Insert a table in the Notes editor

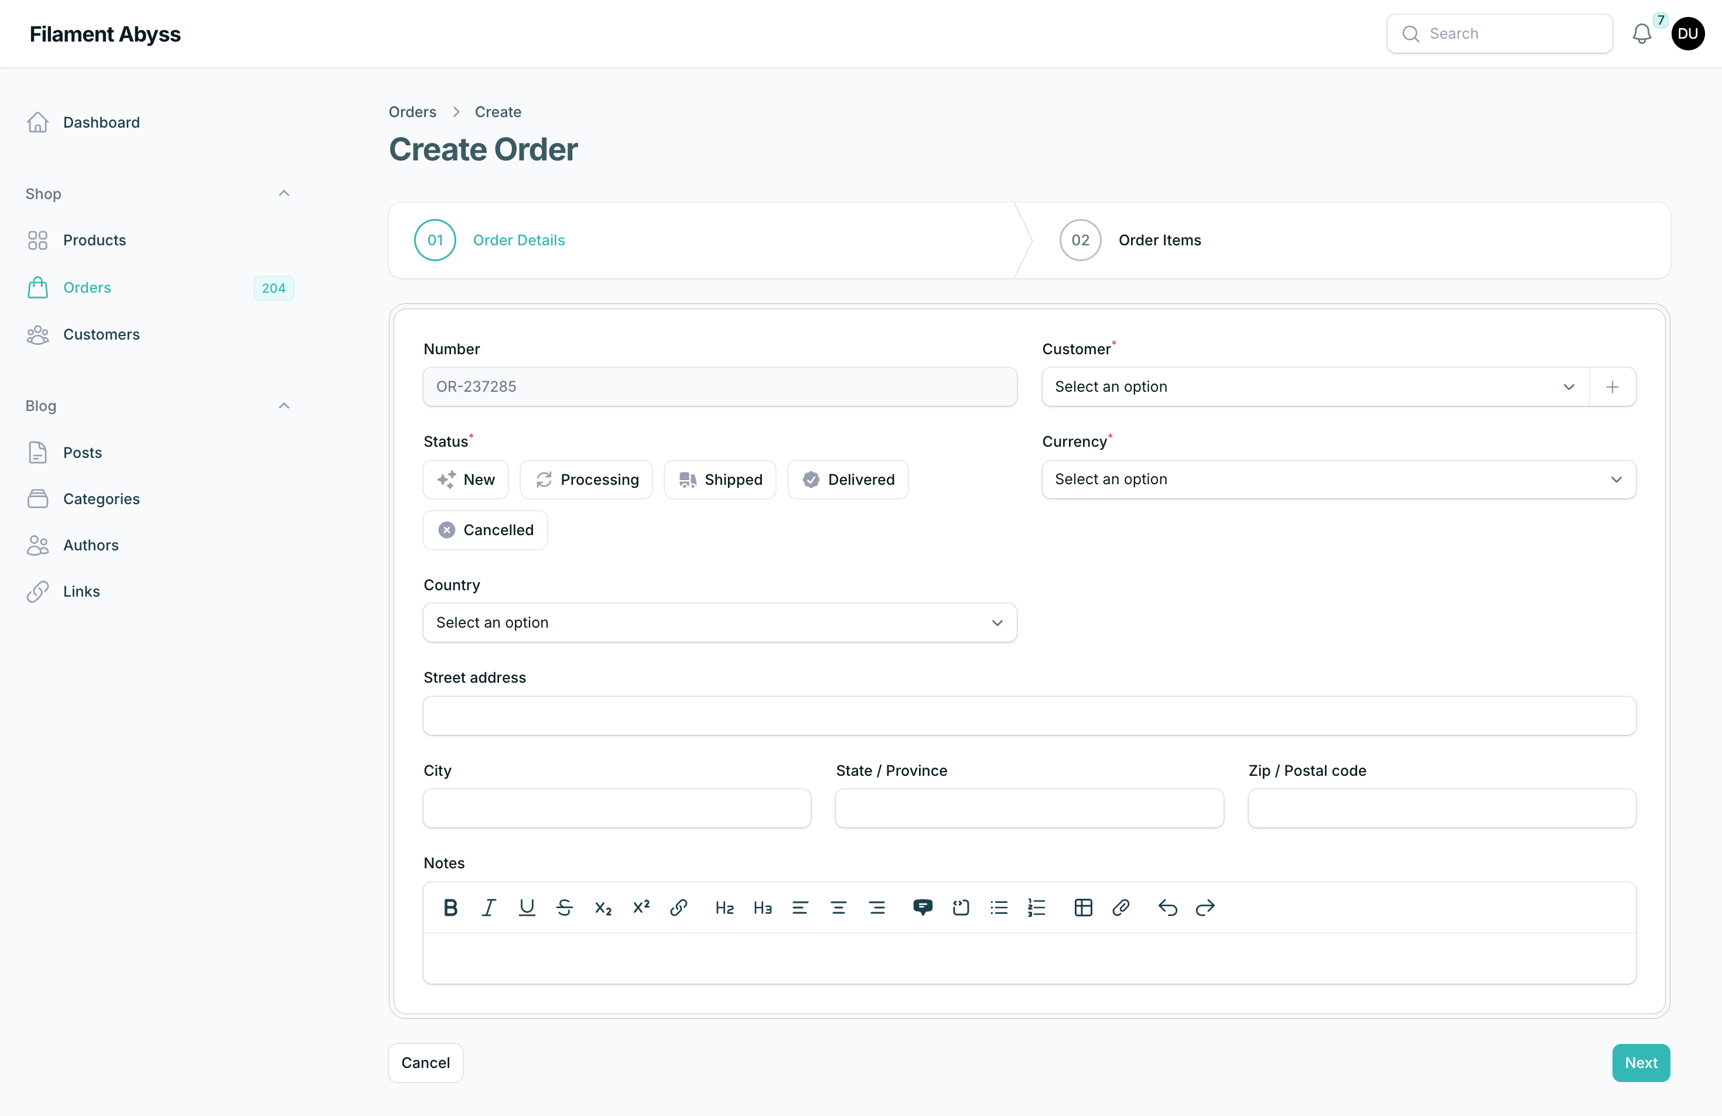(x=1082, y=908)
